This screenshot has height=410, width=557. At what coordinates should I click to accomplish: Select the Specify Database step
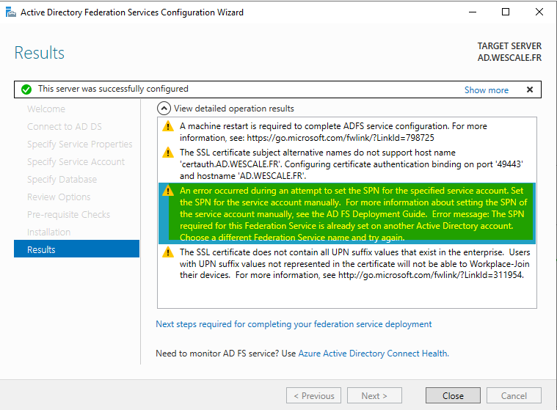tap(62, 179)
